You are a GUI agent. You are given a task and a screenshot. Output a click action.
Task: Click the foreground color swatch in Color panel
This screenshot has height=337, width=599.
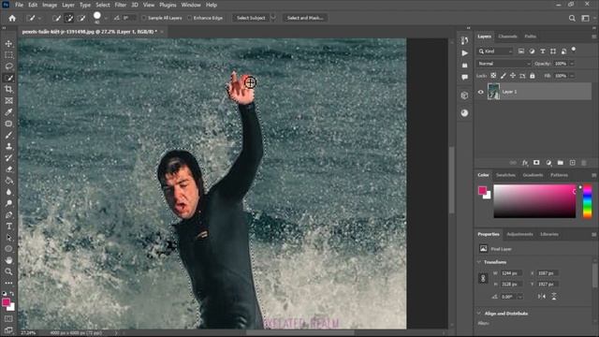pos(482,190)
